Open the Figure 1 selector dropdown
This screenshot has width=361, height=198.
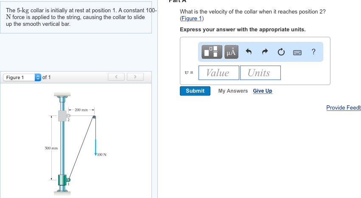click(x=22, y=77)
